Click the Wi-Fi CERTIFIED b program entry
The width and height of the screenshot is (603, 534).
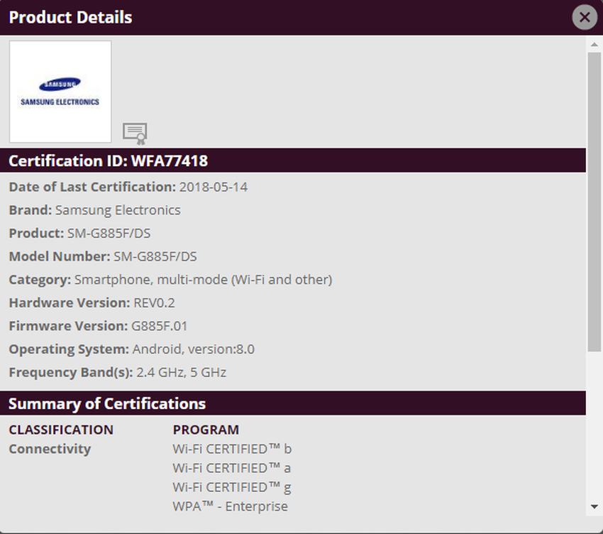pyautogui.click(x=232, y=449)
